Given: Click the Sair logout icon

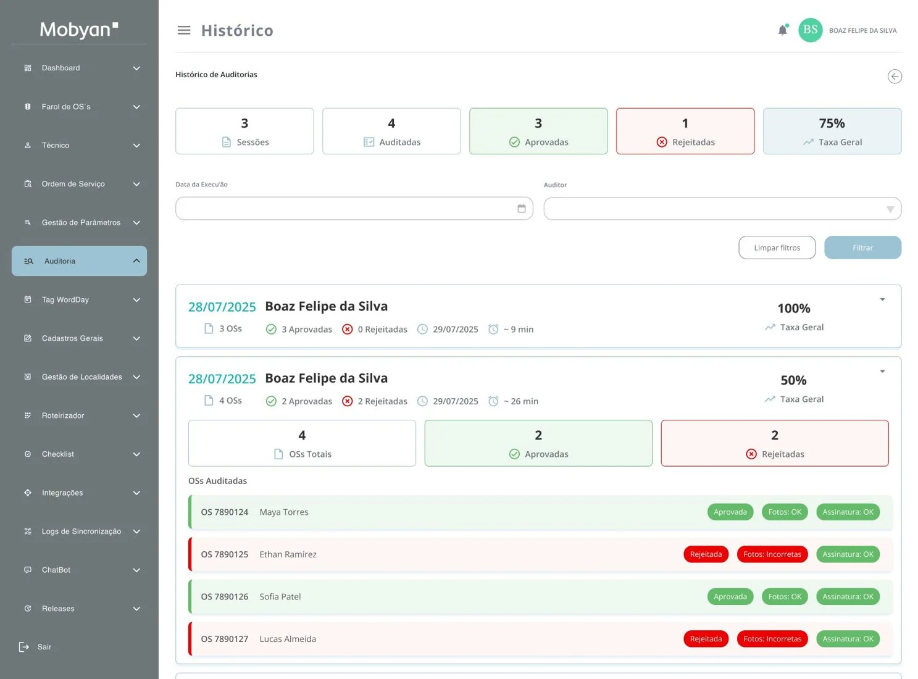Looking at the screenshot, I should click(x=24, y=647).
